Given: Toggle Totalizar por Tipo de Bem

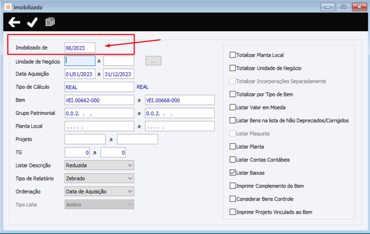Looking at the screenshot, I should coord(233,94).
